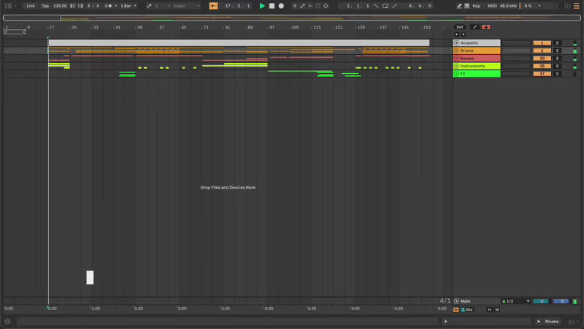Click the Key map mode switch
This screenshot has height=329, width=584.
476,6
